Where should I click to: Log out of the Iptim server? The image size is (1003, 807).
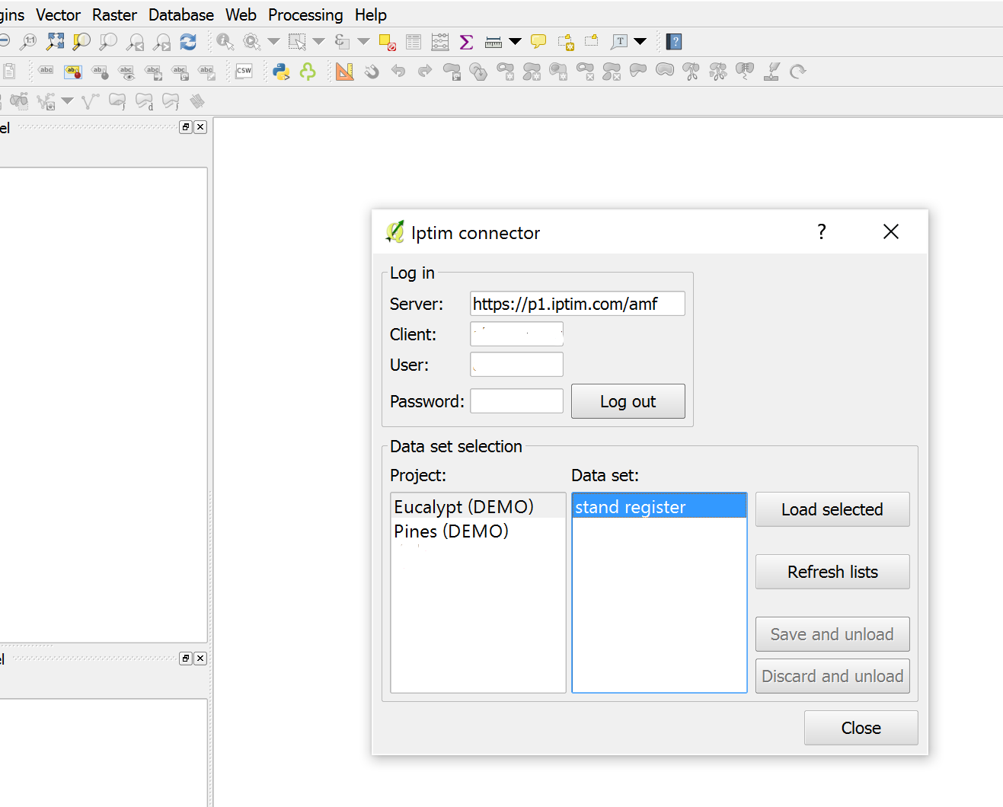click(628, 401)
